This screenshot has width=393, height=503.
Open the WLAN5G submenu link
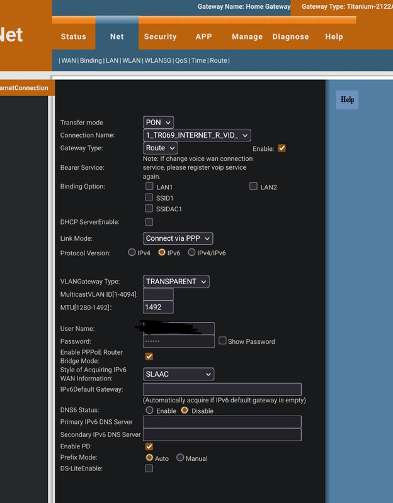(158, 60)
